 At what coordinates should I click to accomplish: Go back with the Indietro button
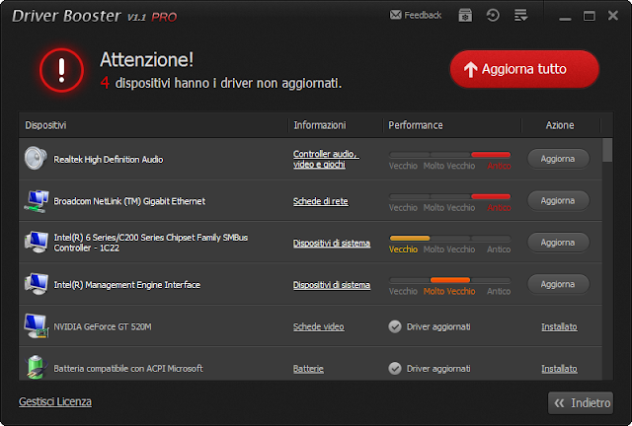coord(581,402)
